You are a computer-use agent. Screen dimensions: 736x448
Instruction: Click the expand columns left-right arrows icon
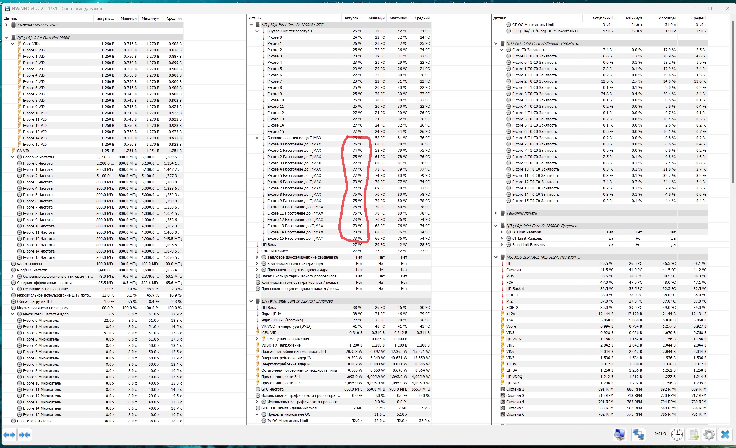coord(9,435)
